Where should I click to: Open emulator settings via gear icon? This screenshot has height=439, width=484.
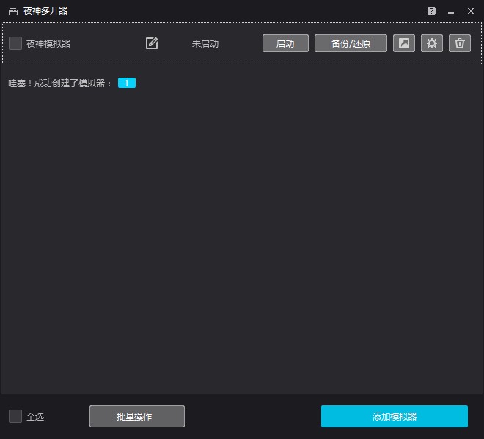point(432,43)
